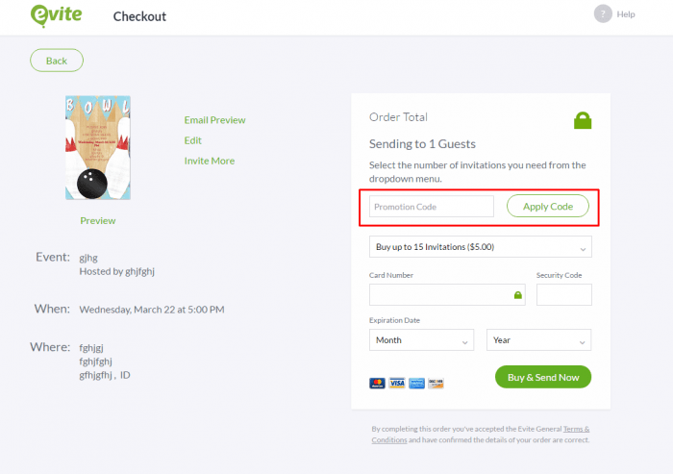This screenshot has width=673, height=474.
Task: Click the American Express card icon
Action: point(416,383)
